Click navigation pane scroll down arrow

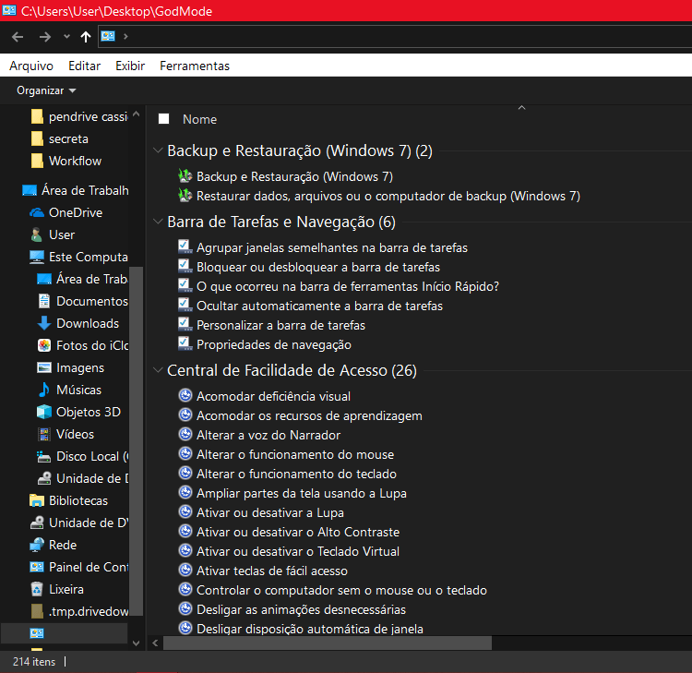pos(136,643)
